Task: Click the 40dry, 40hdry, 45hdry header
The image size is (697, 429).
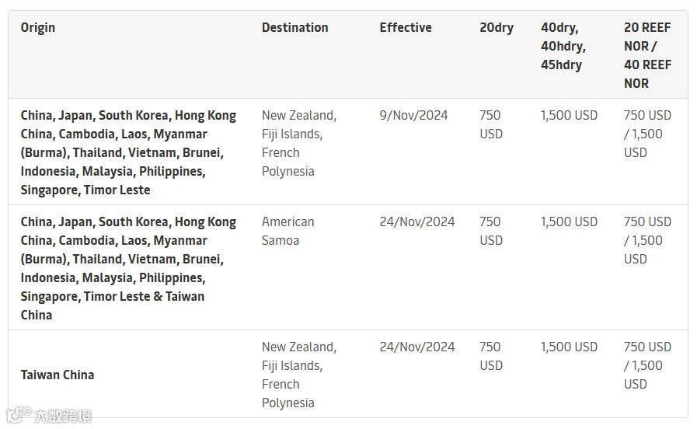Action: [x=563, y=47]
